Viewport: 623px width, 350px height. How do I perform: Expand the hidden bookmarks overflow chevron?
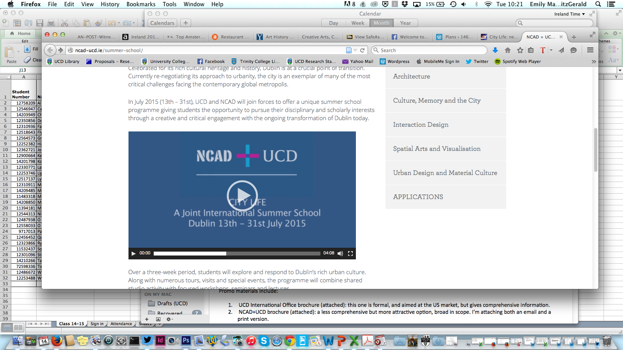coord(593,61)
